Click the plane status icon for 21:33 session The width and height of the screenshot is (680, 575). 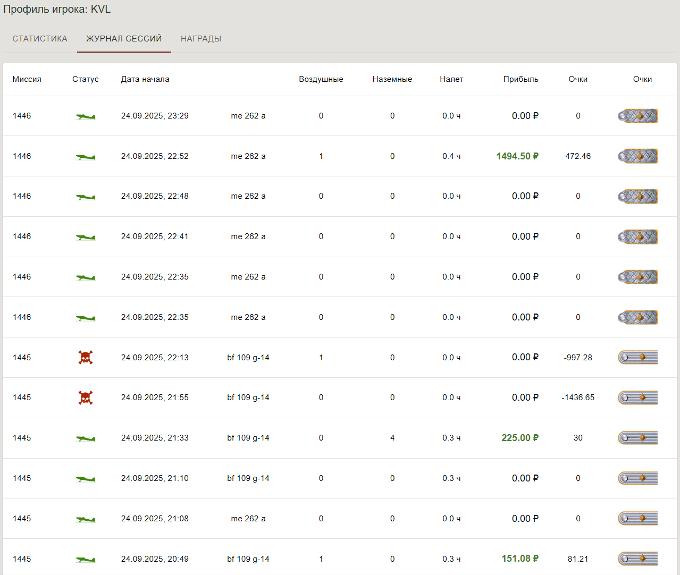point(86,438)
